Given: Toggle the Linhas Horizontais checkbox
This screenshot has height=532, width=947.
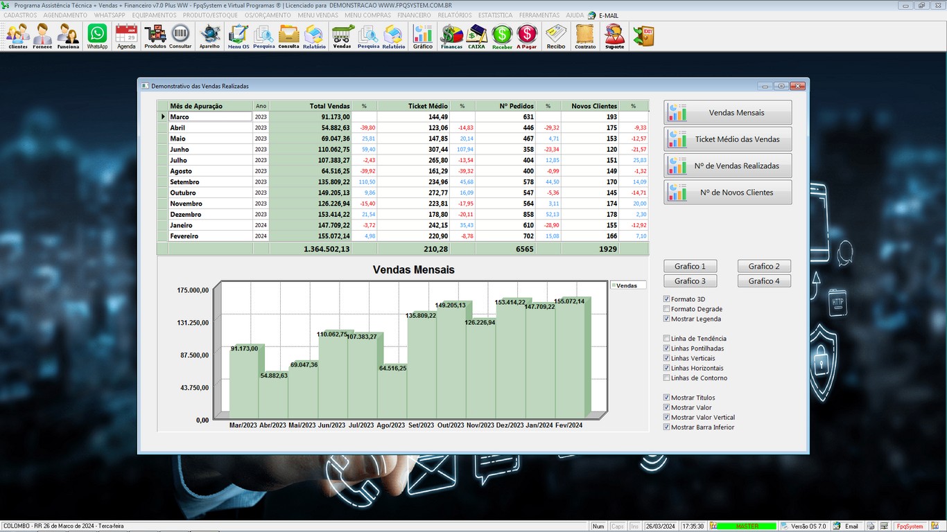Looking at the screenshot, I should point(667,368).
